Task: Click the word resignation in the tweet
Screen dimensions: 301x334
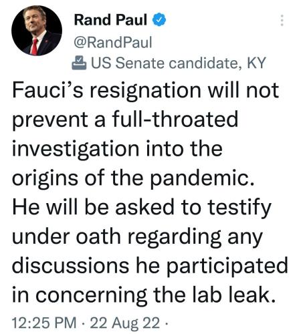Action: click(145, 92)
